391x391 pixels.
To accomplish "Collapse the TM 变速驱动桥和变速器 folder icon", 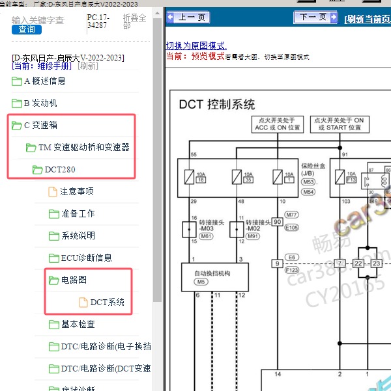I will [31, 148].
